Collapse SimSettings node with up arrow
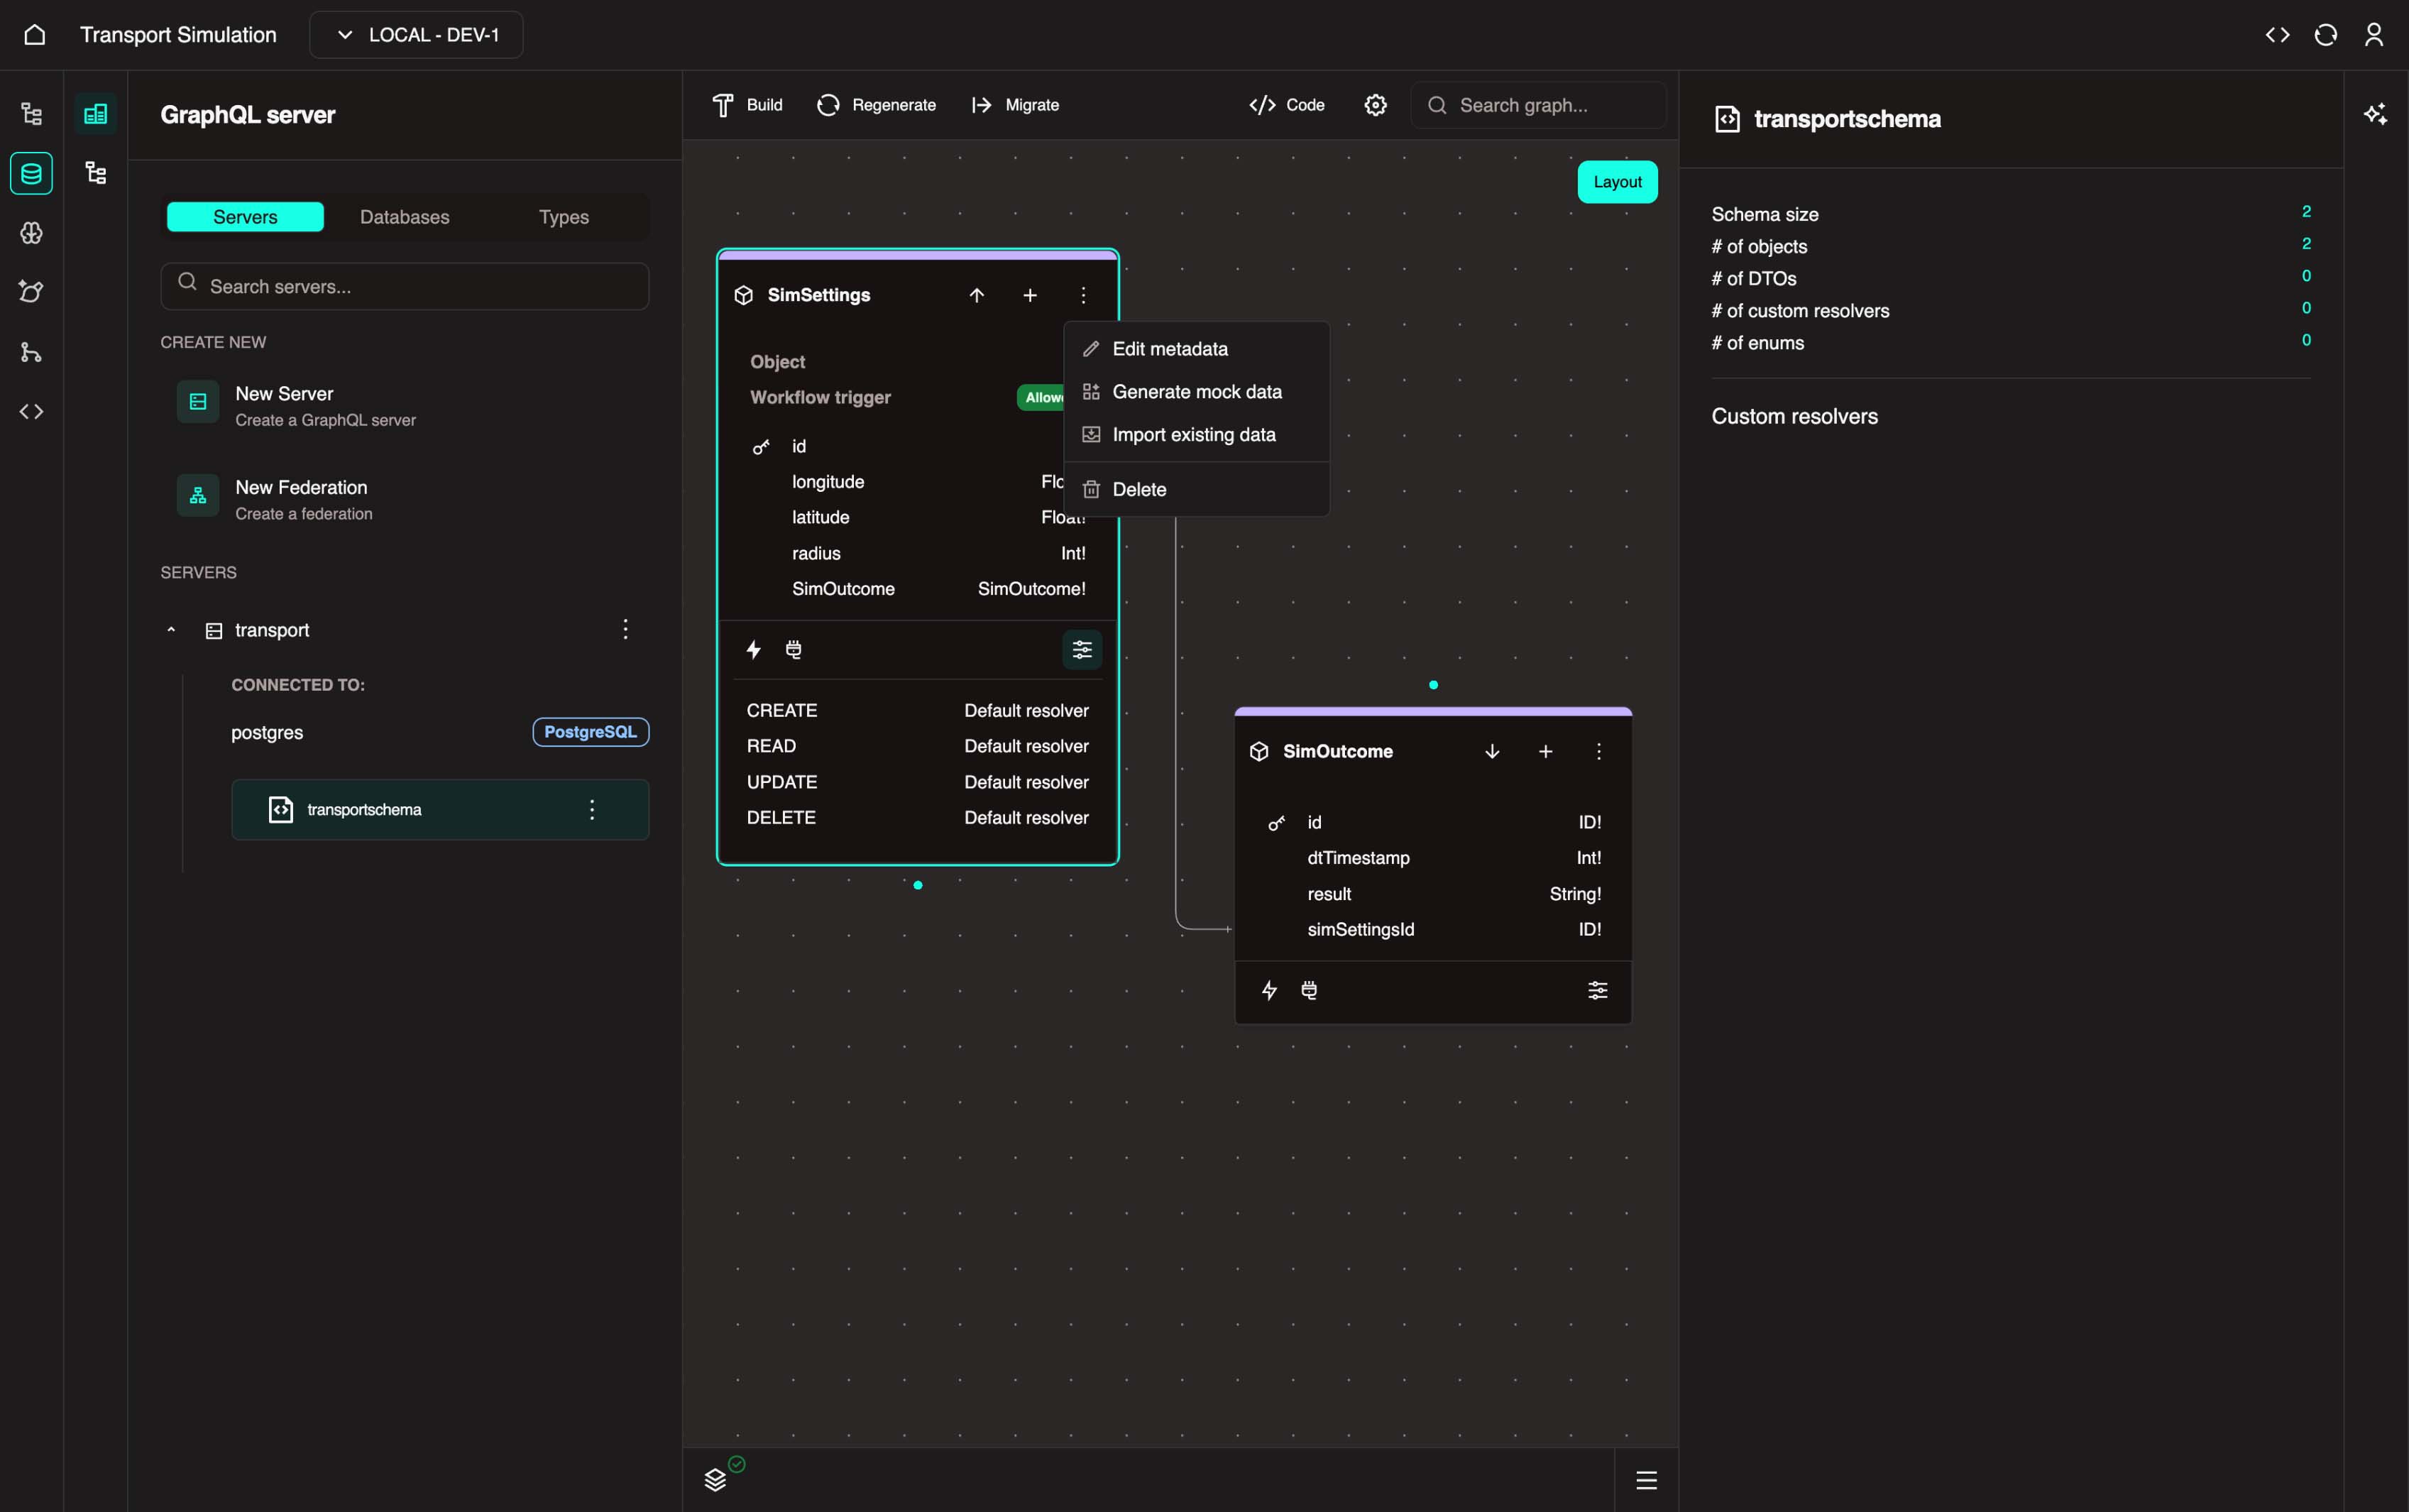This screenshot has height=1512, width=2409. tap(977, 295)
